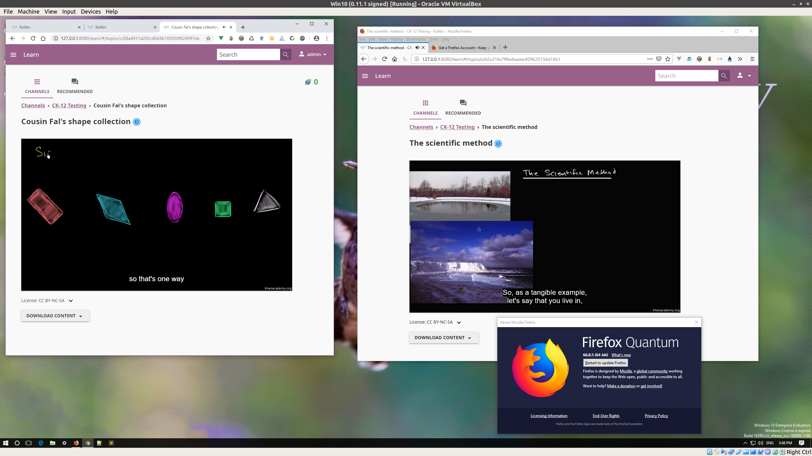Mute the Cousin Fal's shape collection tab
The width and height of the screenshot is (812, 456).
coord(224,27)
